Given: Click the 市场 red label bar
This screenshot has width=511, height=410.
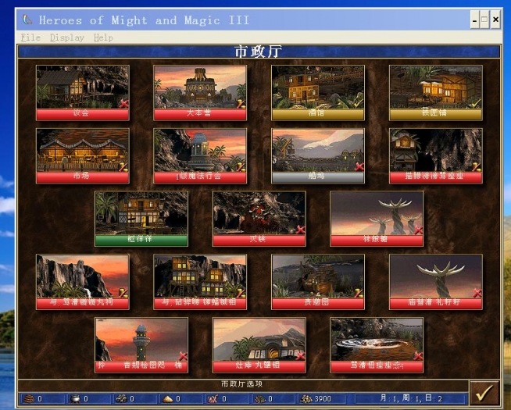Looking at the screenshot, I should point(83,177).
